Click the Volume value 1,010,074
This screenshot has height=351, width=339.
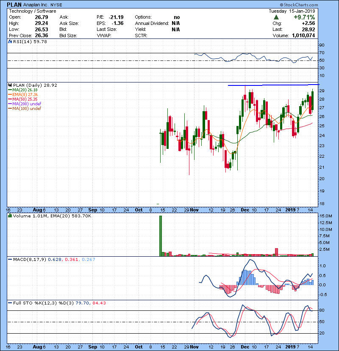click(x=303, y=36)
